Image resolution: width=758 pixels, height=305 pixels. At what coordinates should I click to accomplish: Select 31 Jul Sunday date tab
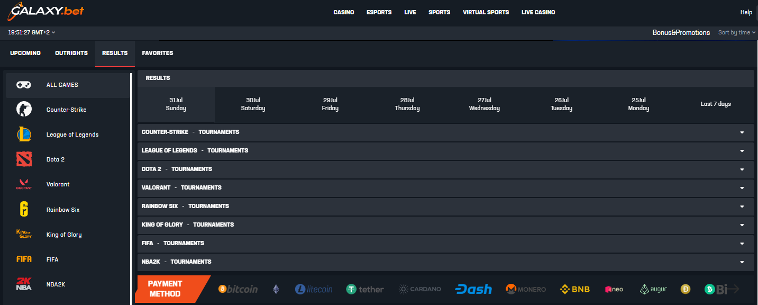pyautogui.click(x=176, y=104)
